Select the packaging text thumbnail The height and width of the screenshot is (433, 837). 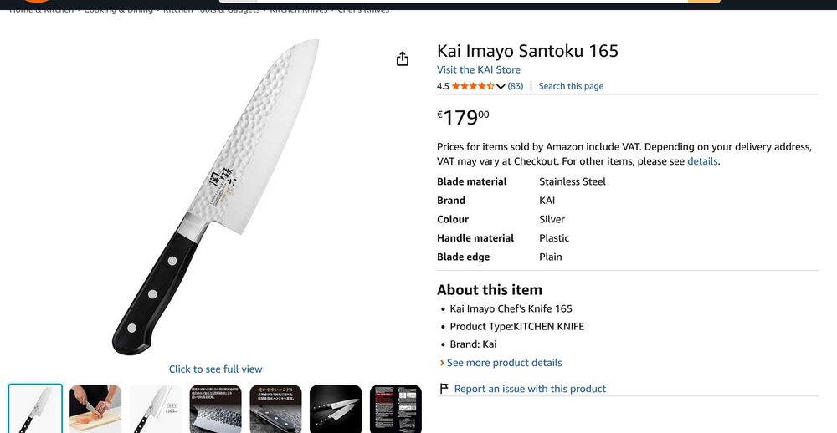[396, 409]
